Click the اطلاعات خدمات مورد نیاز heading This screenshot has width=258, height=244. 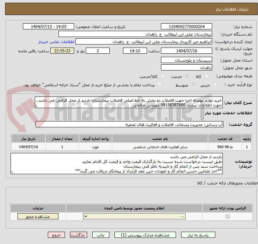click(228, 113)
